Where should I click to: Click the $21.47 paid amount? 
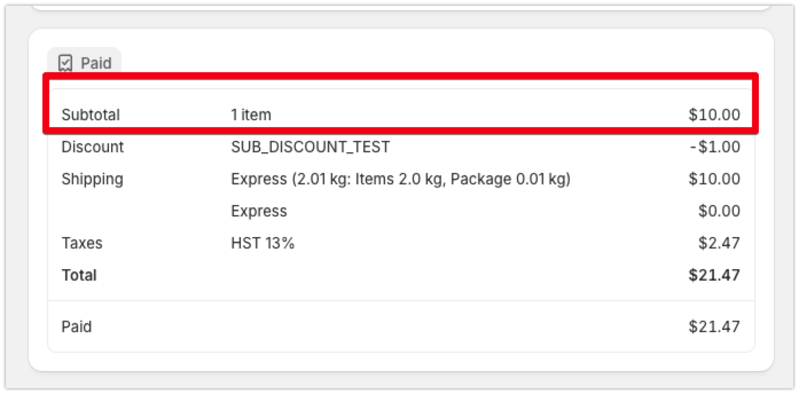714,327
